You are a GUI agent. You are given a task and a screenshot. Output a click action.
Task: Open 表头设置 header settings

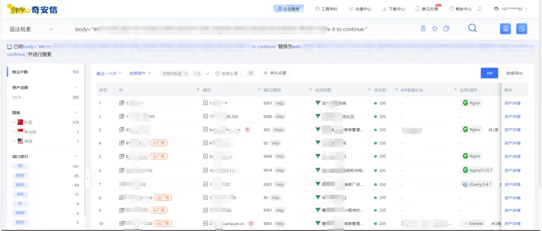click(275, 73)
